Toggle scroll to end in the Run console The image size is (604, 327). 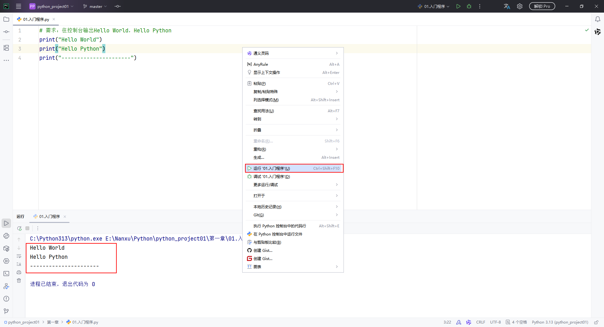[19, 264]
